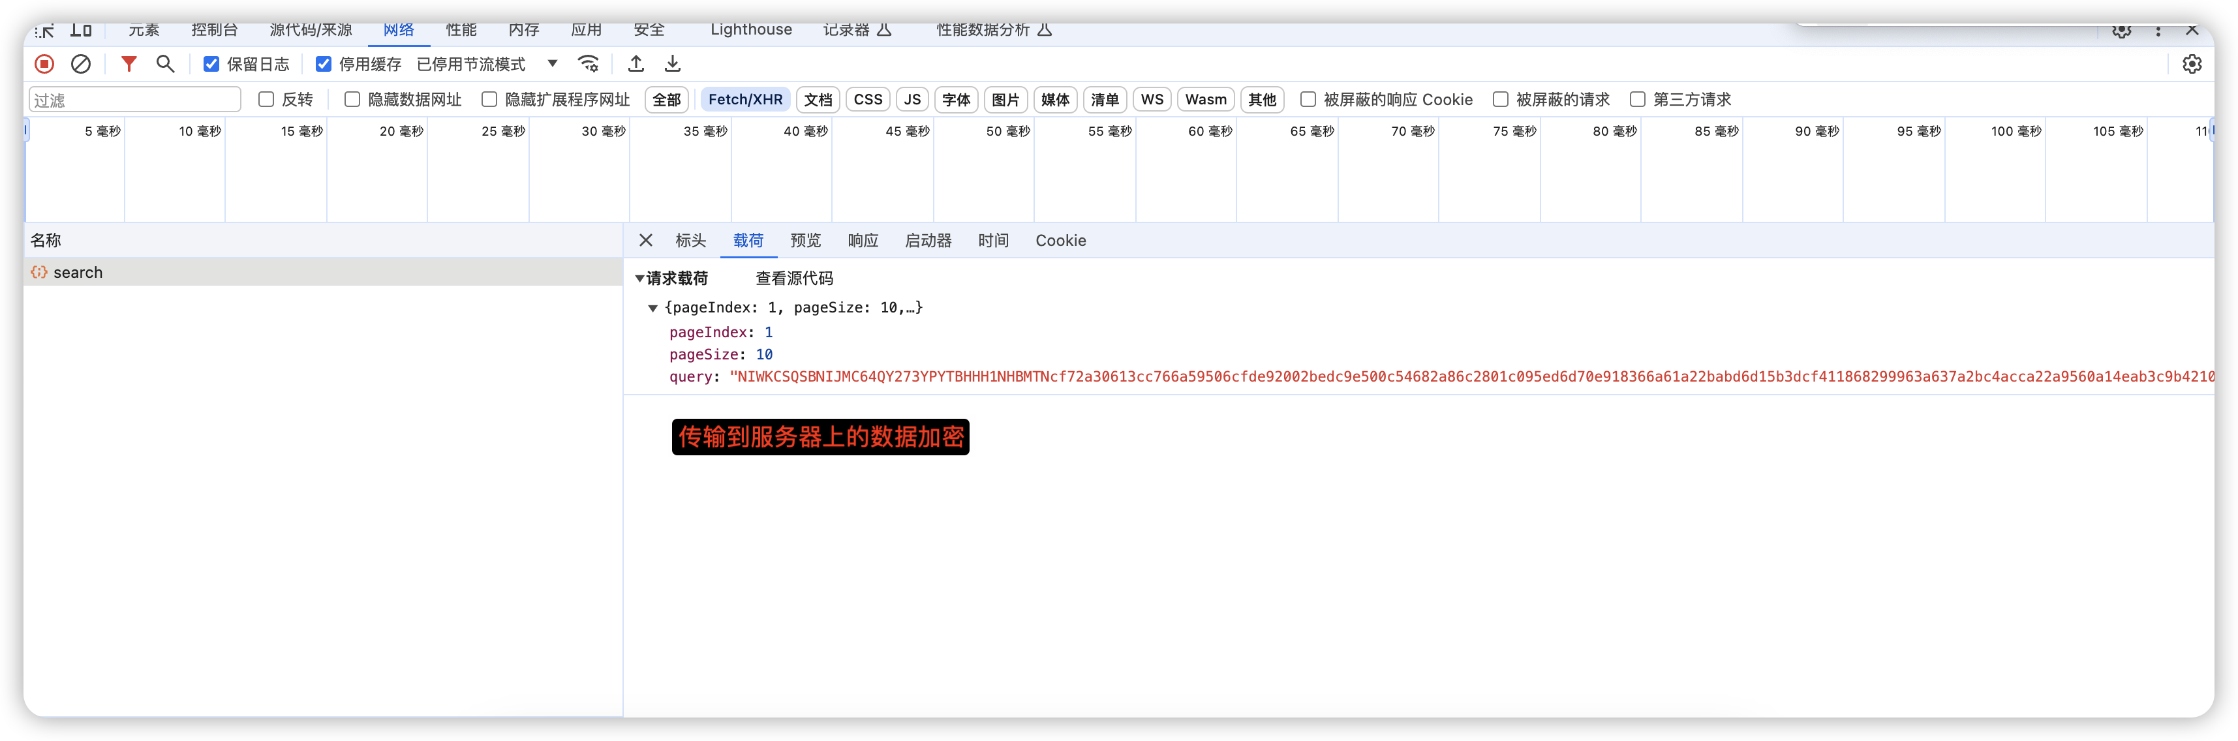The height and width of the screenshot is (741, 2238).
Task: Close the request detail pane
Action: tap(645, 241)
